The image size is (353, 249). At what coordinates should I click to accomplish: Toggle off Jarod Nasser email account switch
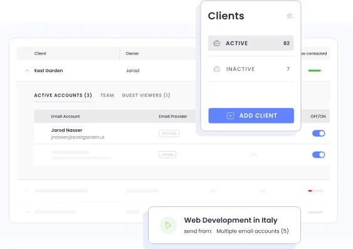(x=319, y=133)
